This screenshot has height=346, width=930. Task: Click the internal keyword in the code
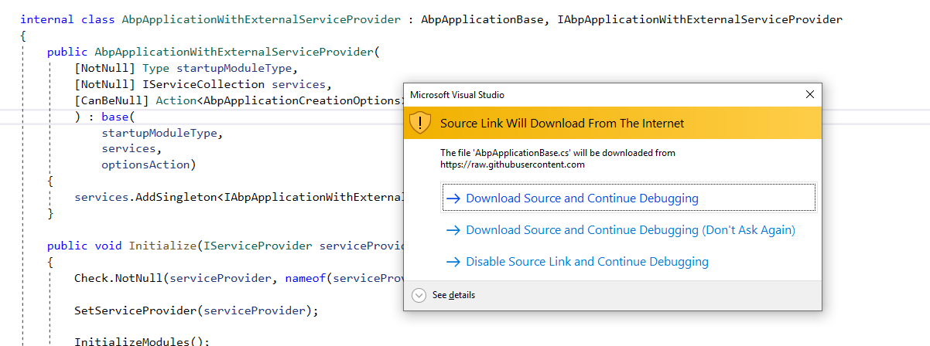point(47,19)
